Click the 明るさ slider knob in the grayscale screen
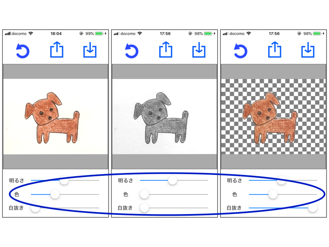The image size is (329, 247). coord(172,180)
